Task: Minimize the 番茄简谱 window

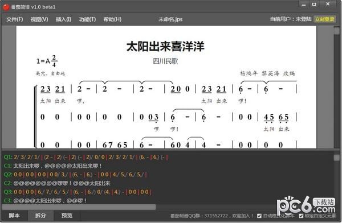Action: pos(304,5)
